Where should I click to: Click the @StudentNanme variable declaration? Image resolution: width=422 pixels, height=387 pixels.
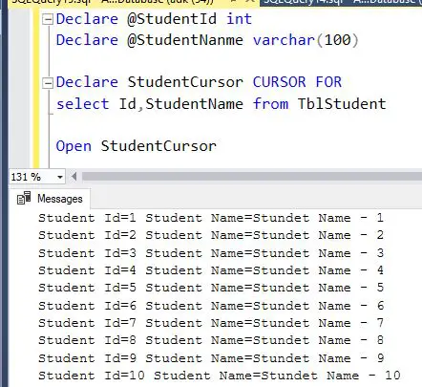tap(185, 40)
